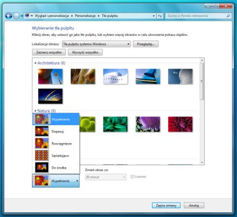Click 'Wygląd i personalizacja' breadcrumb
The image size is (237, 217).
point(52,16)
